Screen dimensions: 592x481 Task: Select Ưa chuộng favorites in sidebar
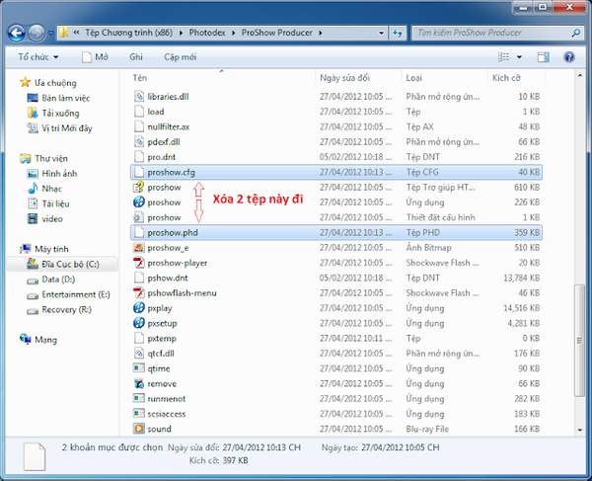coord(48,83)
